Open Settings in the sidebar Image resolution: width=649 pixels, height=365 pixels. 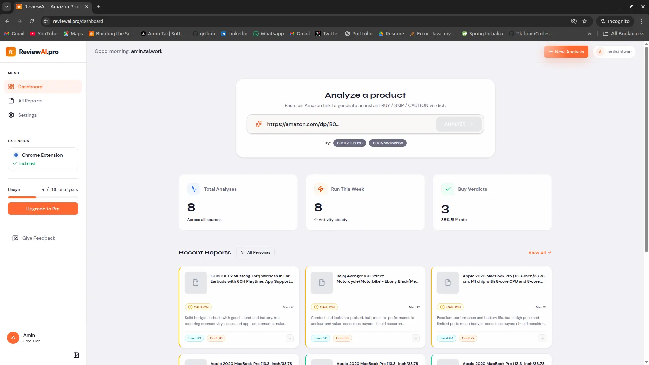(43, 115)
